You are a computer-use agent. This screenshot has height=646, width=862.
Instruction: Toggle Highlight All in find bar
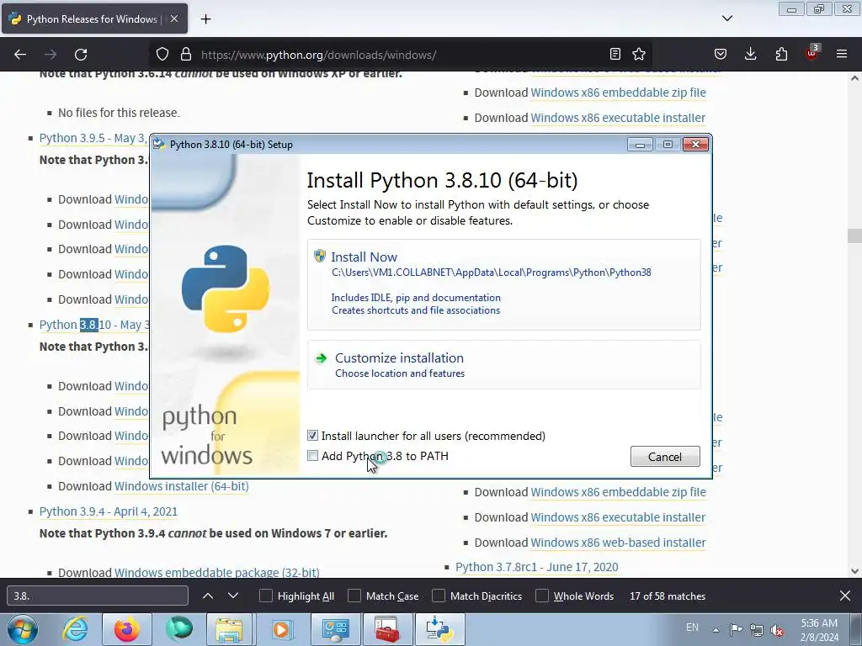(x=265, y=596)
